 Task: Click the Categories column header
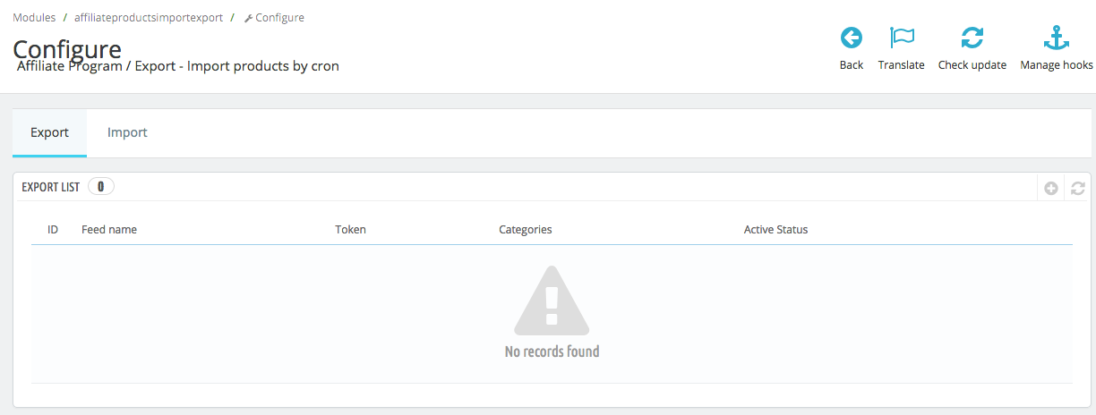point(526,230)
